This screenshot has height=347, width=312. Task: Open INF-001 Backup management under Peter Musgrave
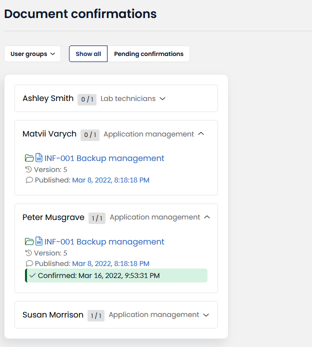coord(104,242)
